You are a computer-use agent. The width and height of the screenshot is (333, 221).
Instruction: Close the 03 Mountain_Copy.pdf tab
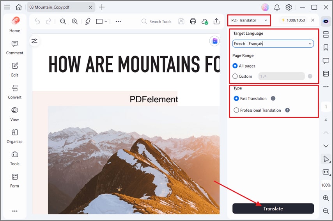tap(90, 7)
